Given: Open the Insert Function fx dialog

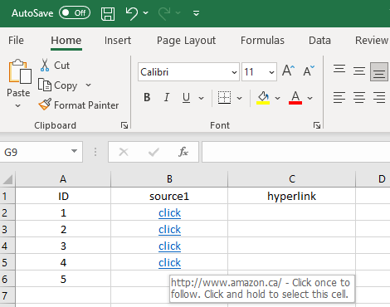Looking at the screenshot, I should tap(183, 152).
